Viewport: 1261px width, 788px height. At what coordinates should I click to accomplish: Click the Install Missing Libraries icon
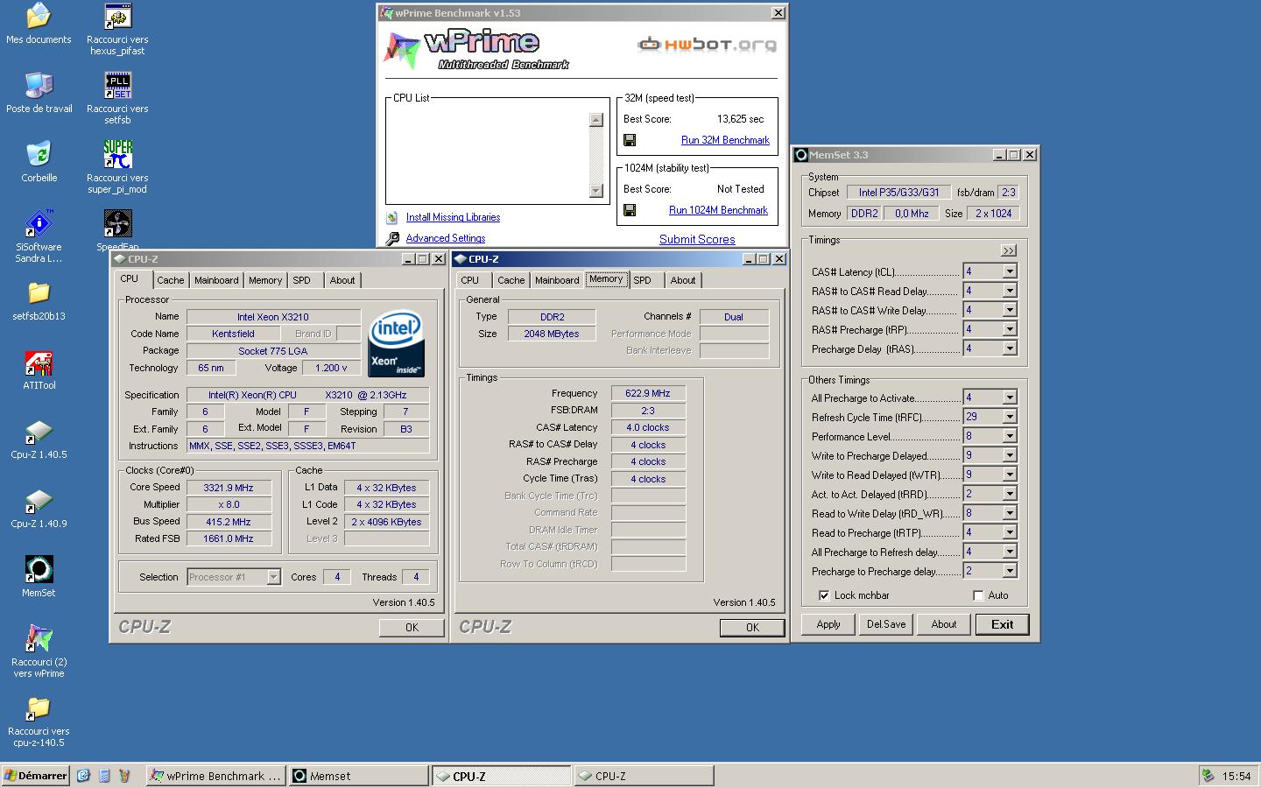tap(391, 217)
